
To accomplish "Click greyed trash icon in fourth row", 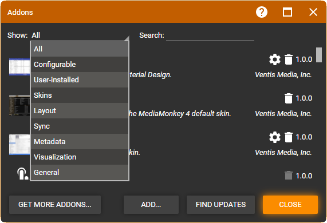I will 289,176.
